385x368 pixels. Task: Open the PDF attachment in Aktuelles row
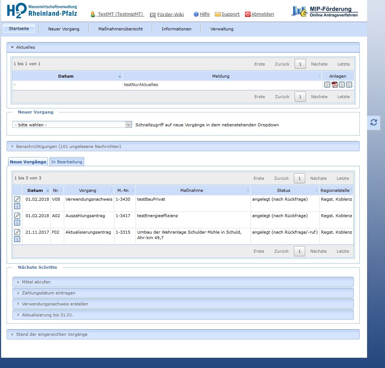point(334,85)
